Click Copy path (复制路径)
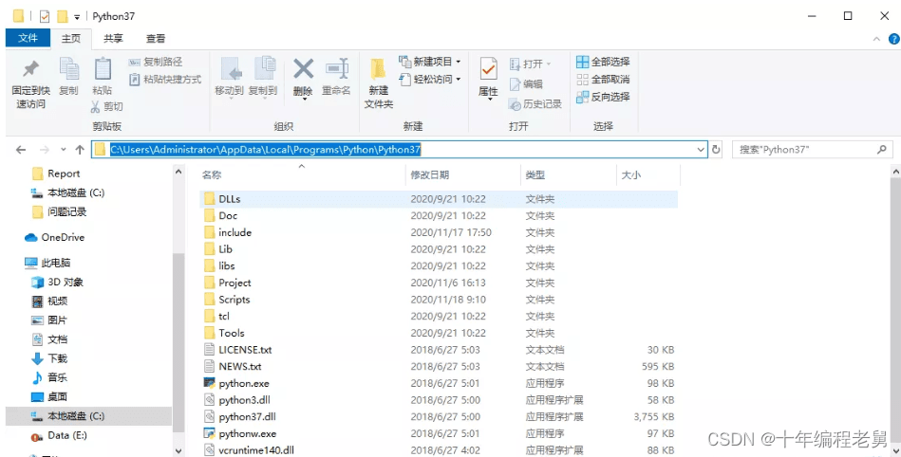The height and width of the screenshot is (457, 901). (155, 62)
